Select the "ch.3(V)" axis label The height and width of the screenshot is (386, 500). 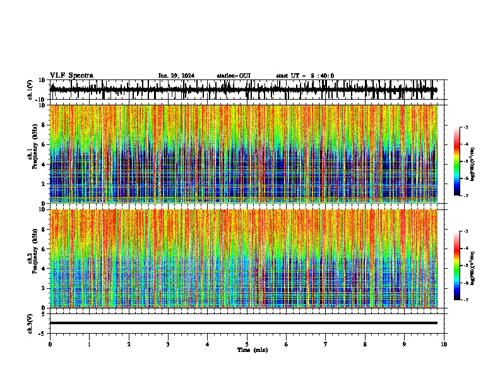pyautogui.click(x=30, y=324)
